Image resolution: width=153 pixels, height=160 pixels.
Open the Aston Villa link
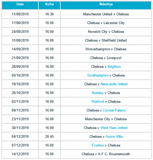coord(114,137)
